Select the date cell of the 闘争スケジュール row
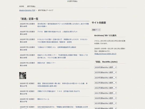This screenshot has height=109, width=145. 27,100
